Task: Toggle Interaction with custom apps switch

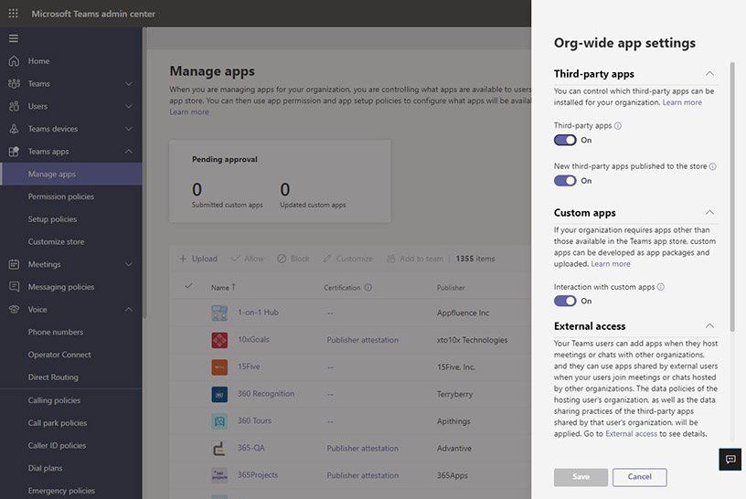Action: tap(565, 301)
